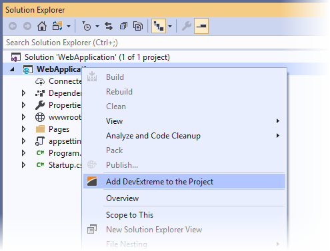
Task: Click the wwwroot globe icon
Action: coord(40,117)
